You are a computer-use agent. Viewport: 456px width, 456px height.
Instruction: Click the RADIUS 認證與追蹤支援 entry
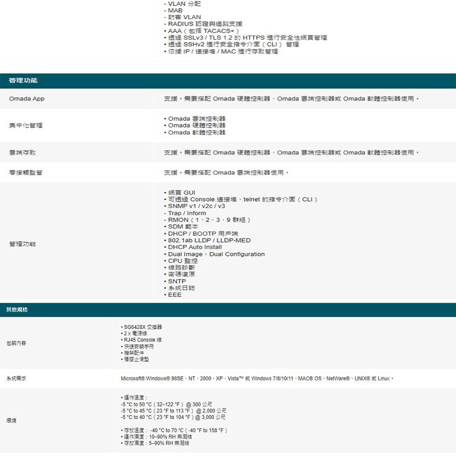click(197, 23)
